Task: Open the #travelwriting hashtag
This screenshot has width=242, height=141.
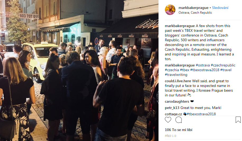Action: pos(176,75)
